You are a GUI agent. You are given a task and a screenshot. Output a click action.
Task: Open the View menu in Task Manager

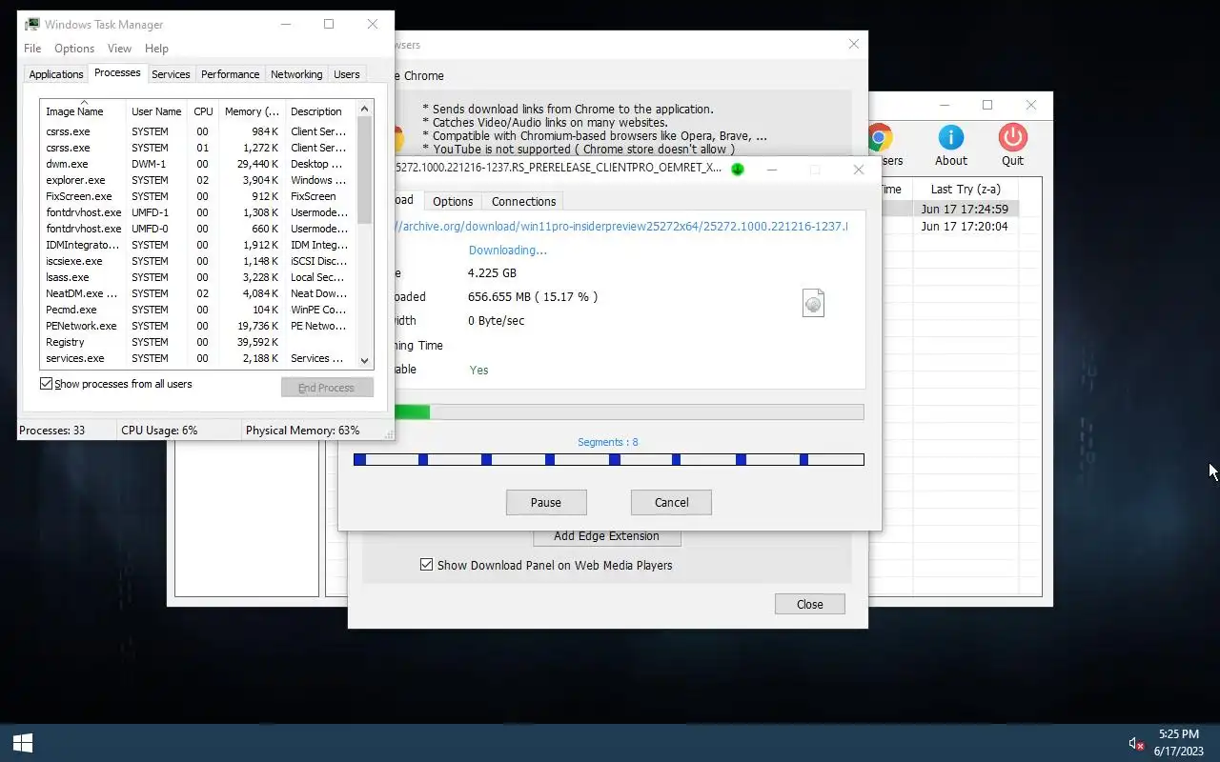pos(119,48)
